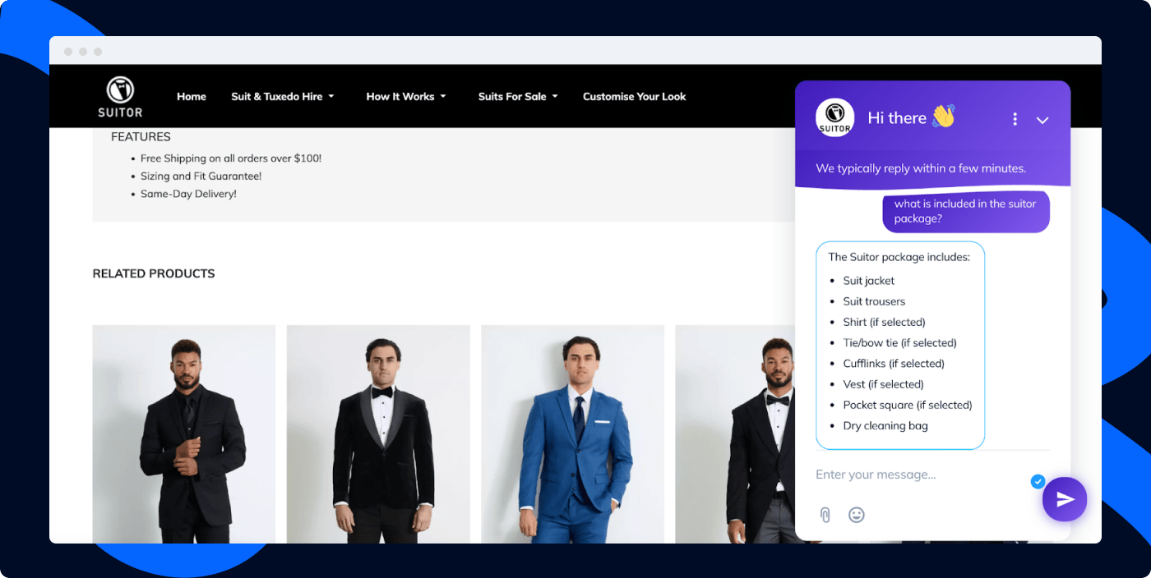The width and height of the screenshot is (1151, 578).
Task: Click the blue checkmark badge in the chat
Action: 1038,481
